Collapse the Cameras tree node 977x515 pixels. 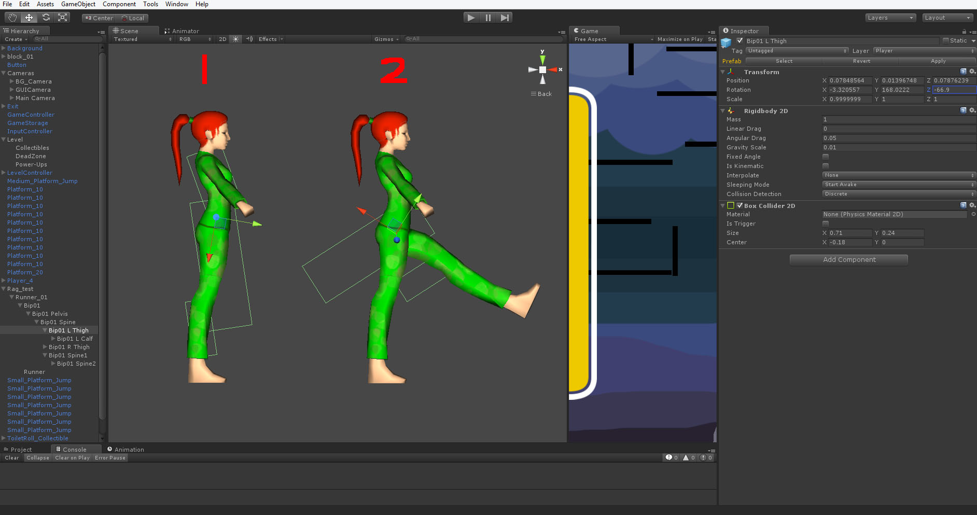[4, 73]
